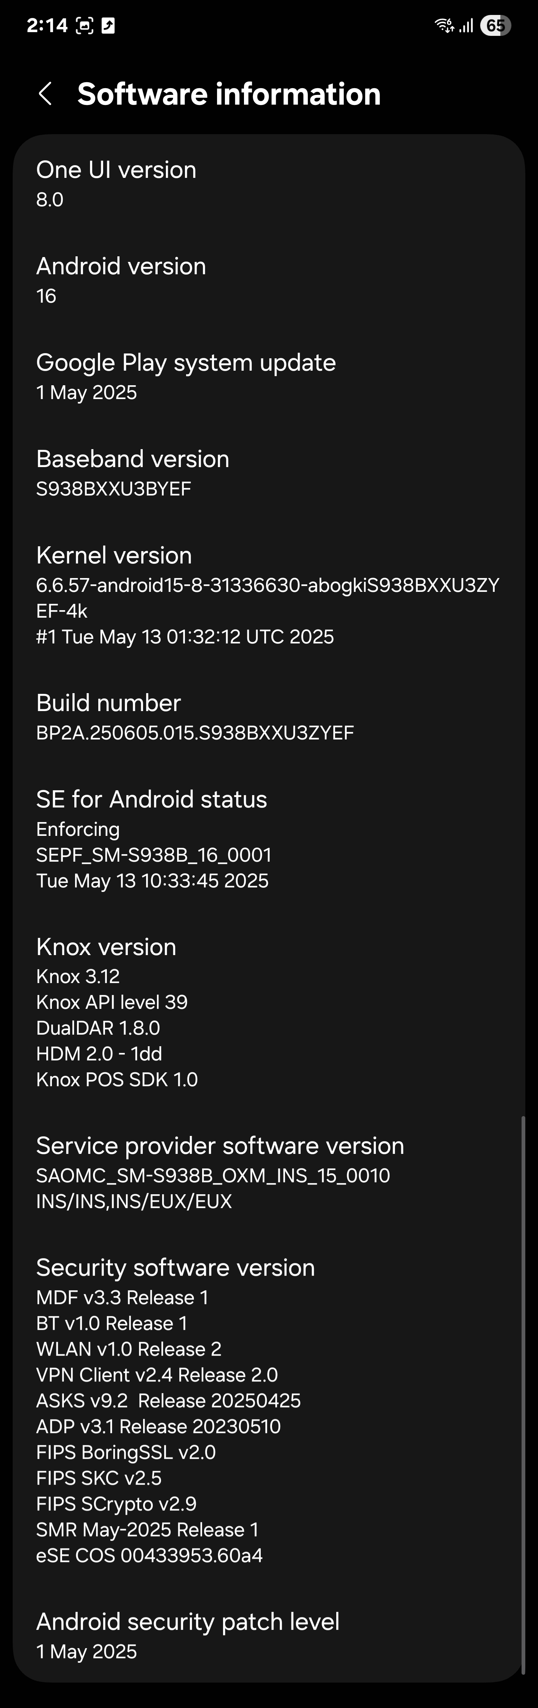Open the One UI version entry
The image size is (538, 1708).
coord(269,184)
